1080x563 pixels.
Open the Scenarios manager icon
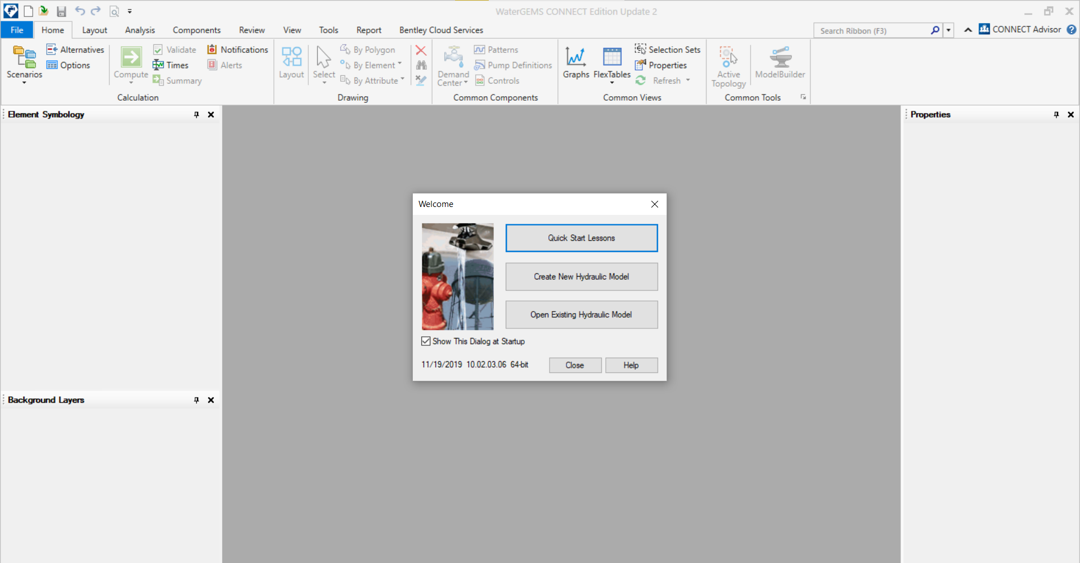tap(24, 58)
